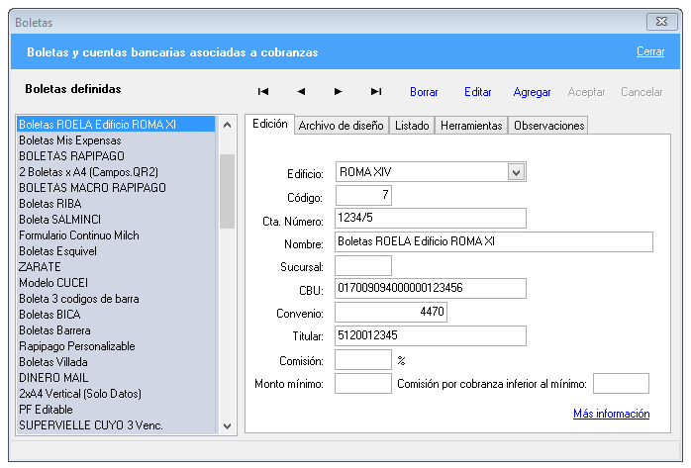Click Agregar to add a boleta
This screenshot has width=691, height=468.
pyautogui.click(x=532, y=92)
